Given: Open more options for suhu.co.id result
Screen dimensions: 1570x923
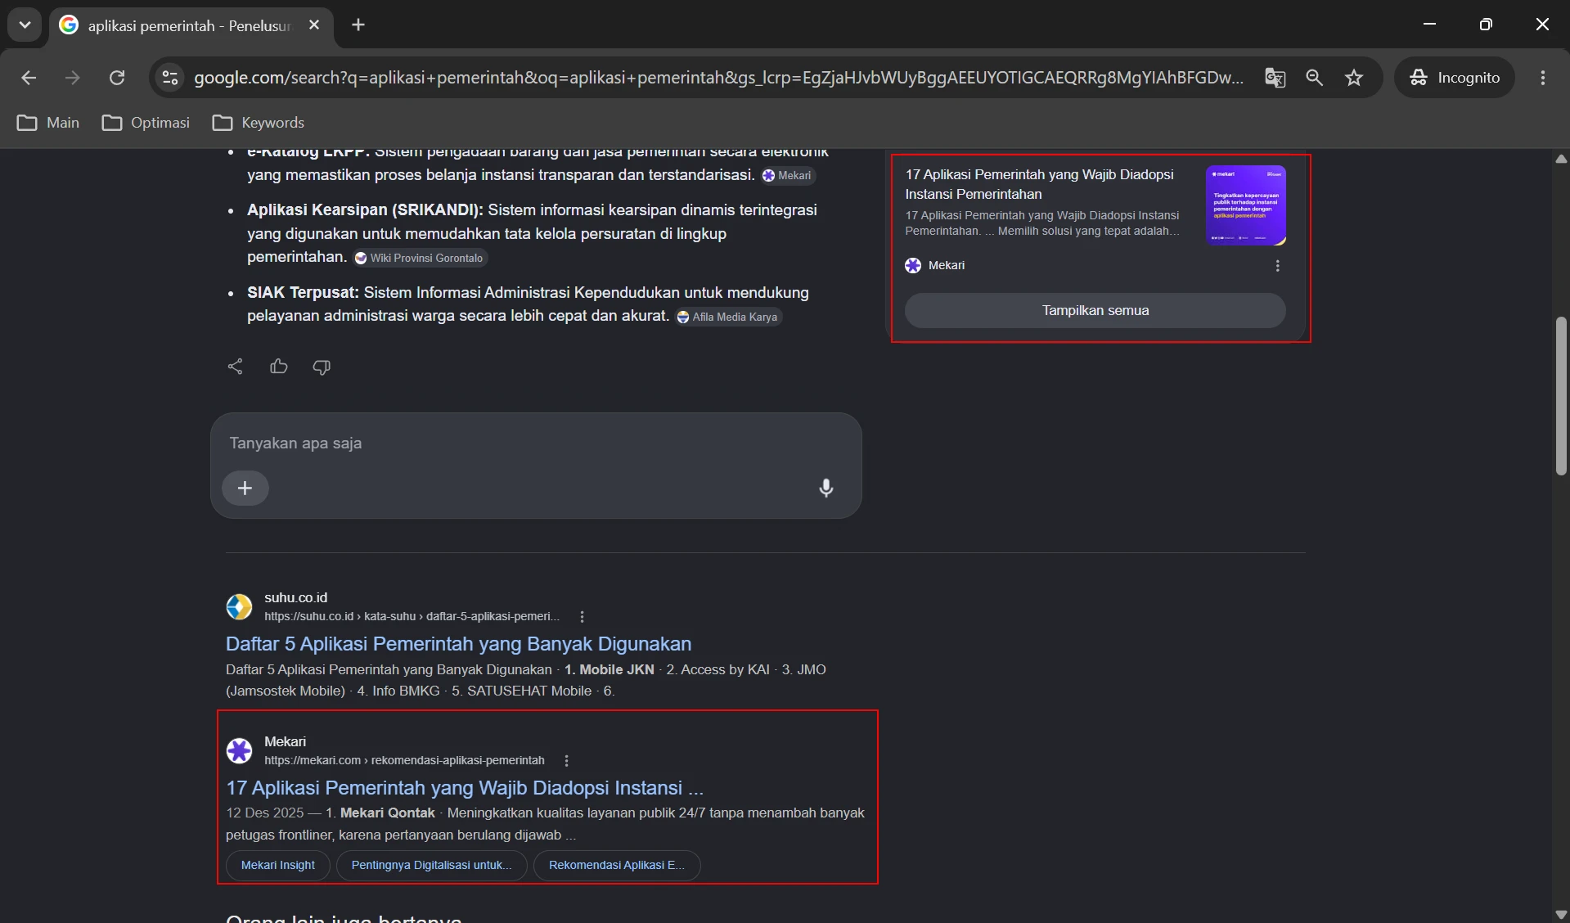Looking at the screenshot, I should coord(582,616).
